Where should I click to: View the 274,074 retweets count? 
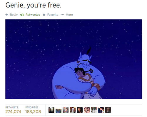(x=13, y=111)
